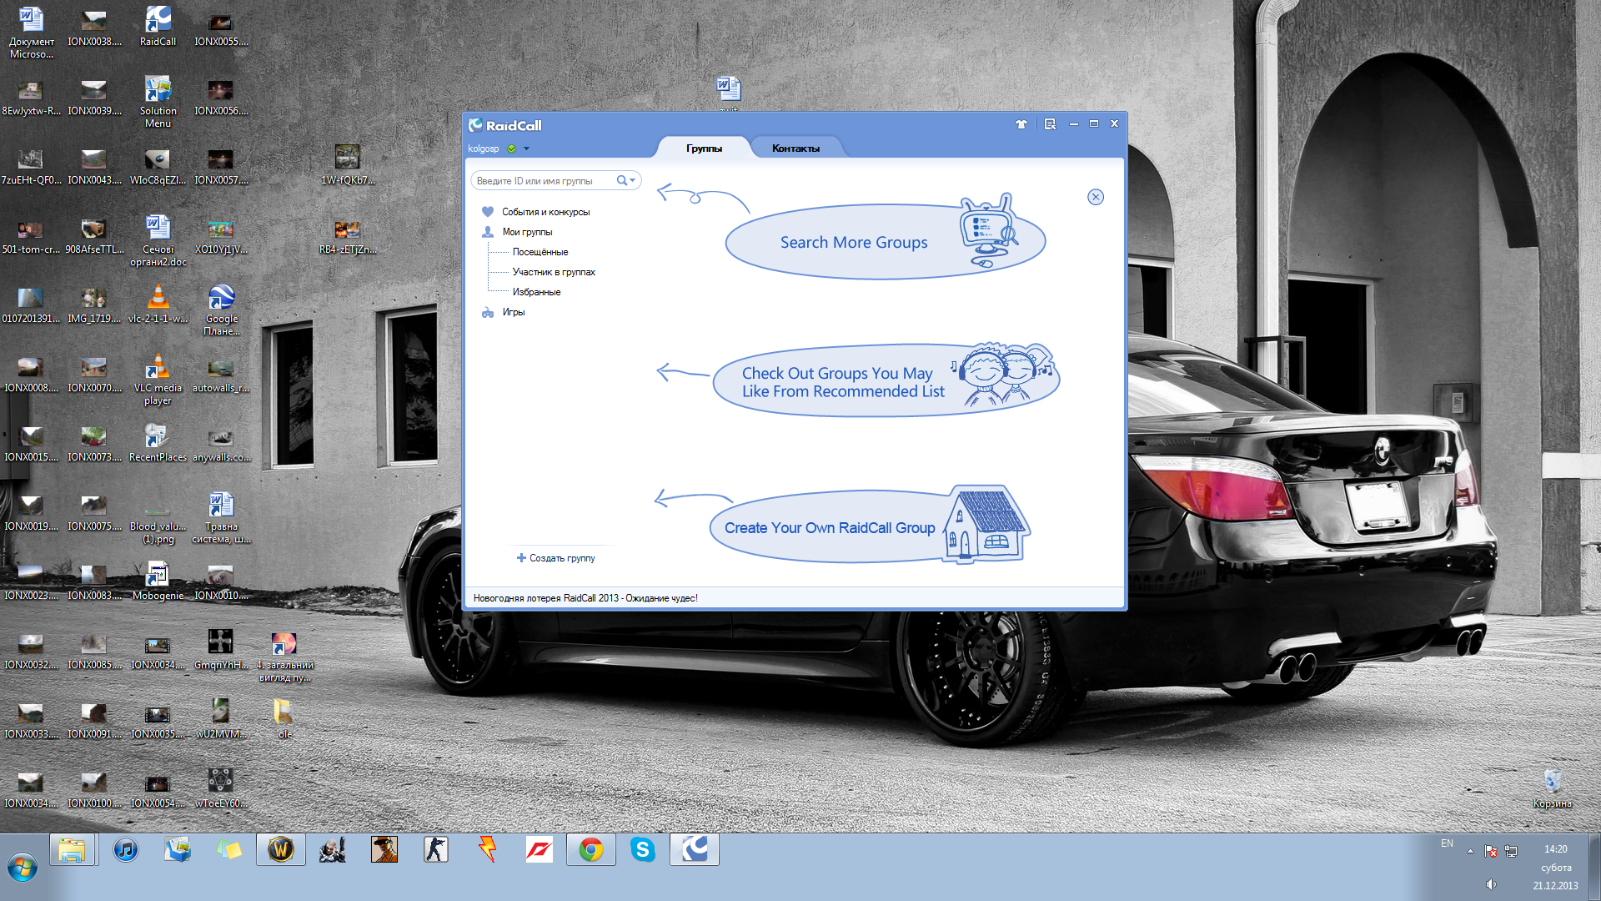Click kolgosp username in RaidCall header

point(484,148)
